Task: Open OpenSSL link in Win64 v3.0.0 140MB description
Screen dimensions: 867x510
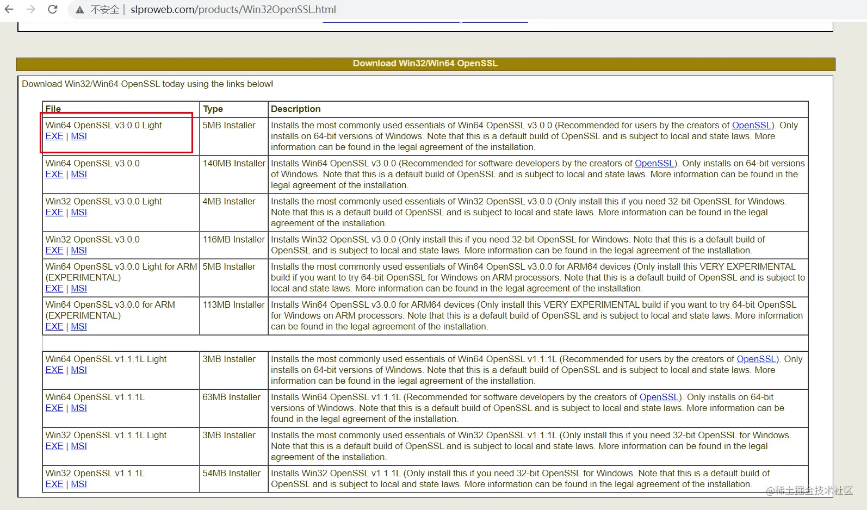Action: (x=655, y=163)
